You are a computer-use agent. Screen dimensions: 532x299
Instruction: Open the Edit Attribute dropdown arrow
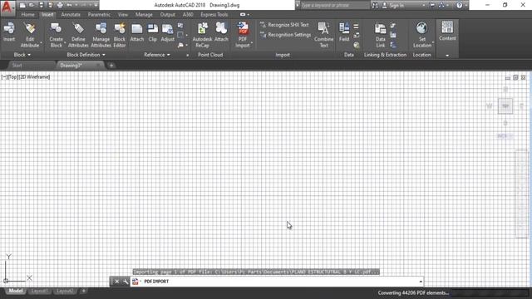click(x=41, y=43)
